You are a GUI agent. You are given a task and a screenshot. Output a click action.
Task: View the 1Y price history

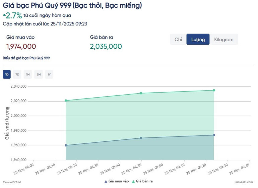click(49, 74)
